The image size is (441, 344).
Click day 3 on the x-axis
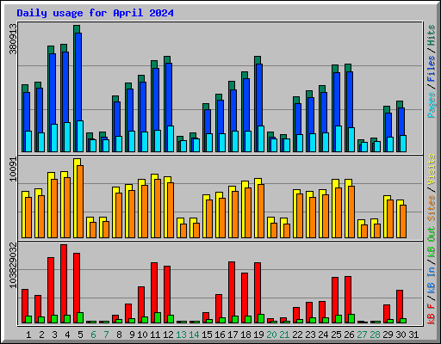[54, 335]
